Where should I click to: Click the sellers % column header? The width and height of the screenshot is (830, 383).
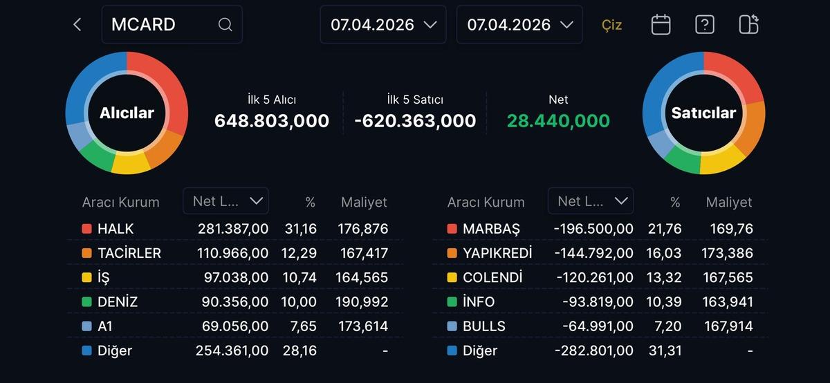coord(675,203)
